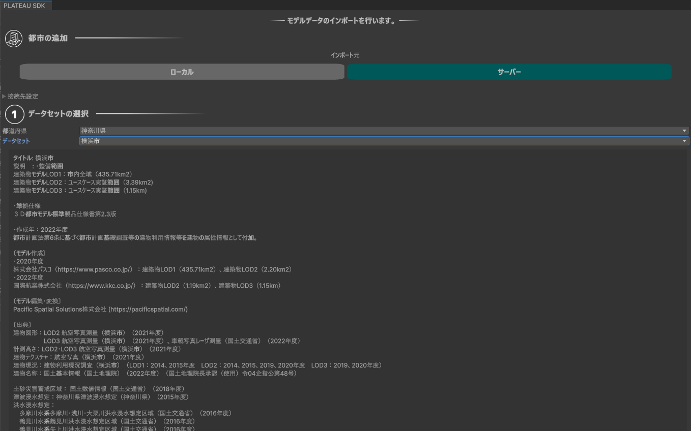Select サーバー as the import source
The image size is (691, 431).
[509, 72]
